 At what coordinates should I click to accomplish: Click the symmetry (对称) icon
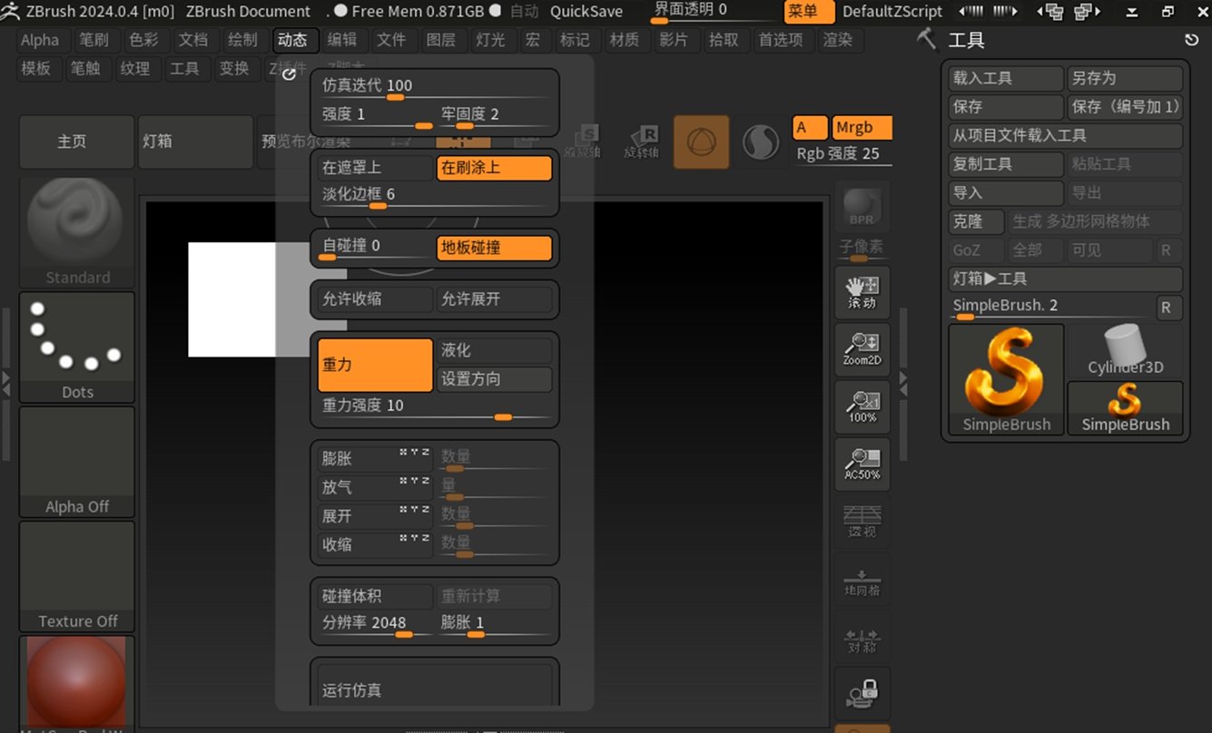tap(862, 636)
